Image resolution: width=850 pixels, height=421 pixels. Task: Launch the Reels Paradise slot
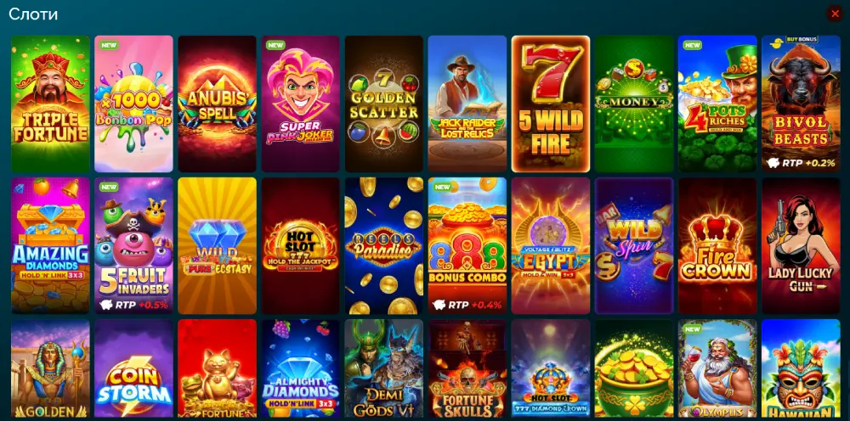coord(384,245)
